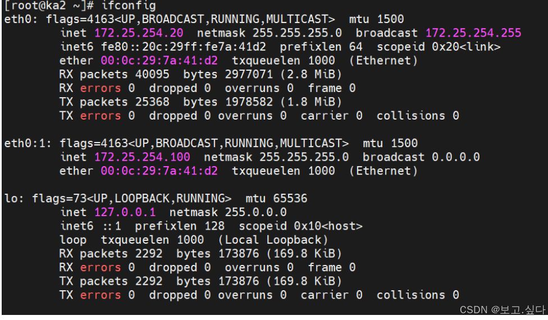Select the MAC address in eth0's ether line
Viewport: 548px width, 320px height.
159,61
